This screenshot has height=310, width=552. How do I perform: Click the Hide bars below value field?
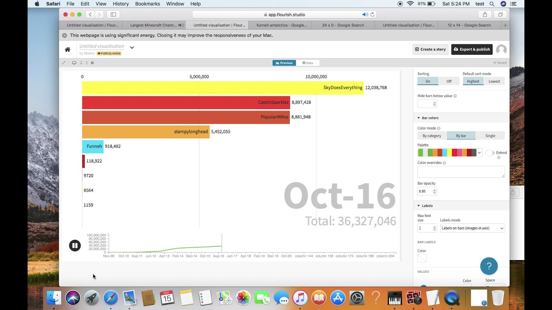coord(427,104)
